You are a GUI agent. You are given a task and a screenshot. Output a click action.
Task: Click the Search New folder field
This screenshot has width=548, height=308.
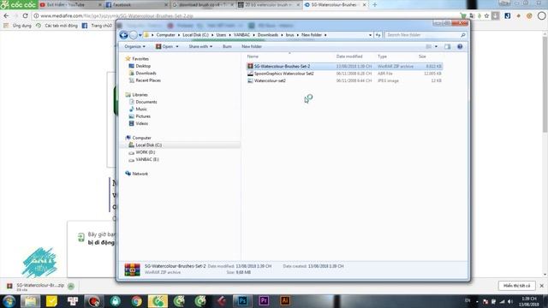tap(426, 35)
